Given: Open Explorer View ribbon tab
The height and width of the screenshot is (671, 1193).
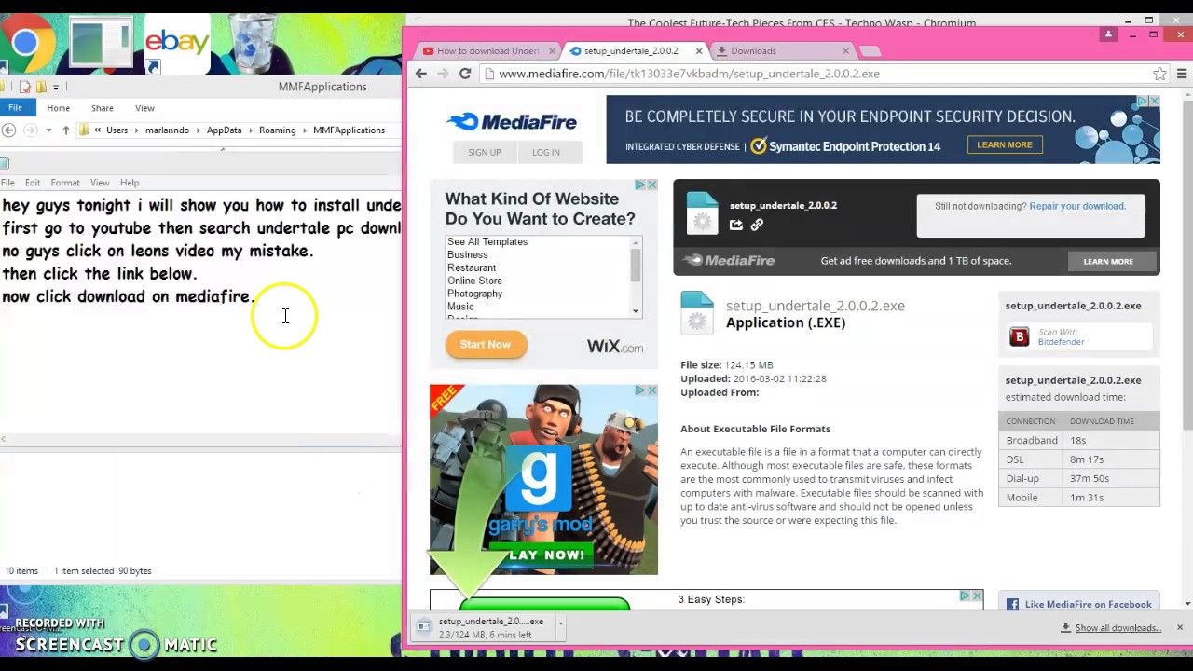Looking at the screenshot, I should coord(144,108).
